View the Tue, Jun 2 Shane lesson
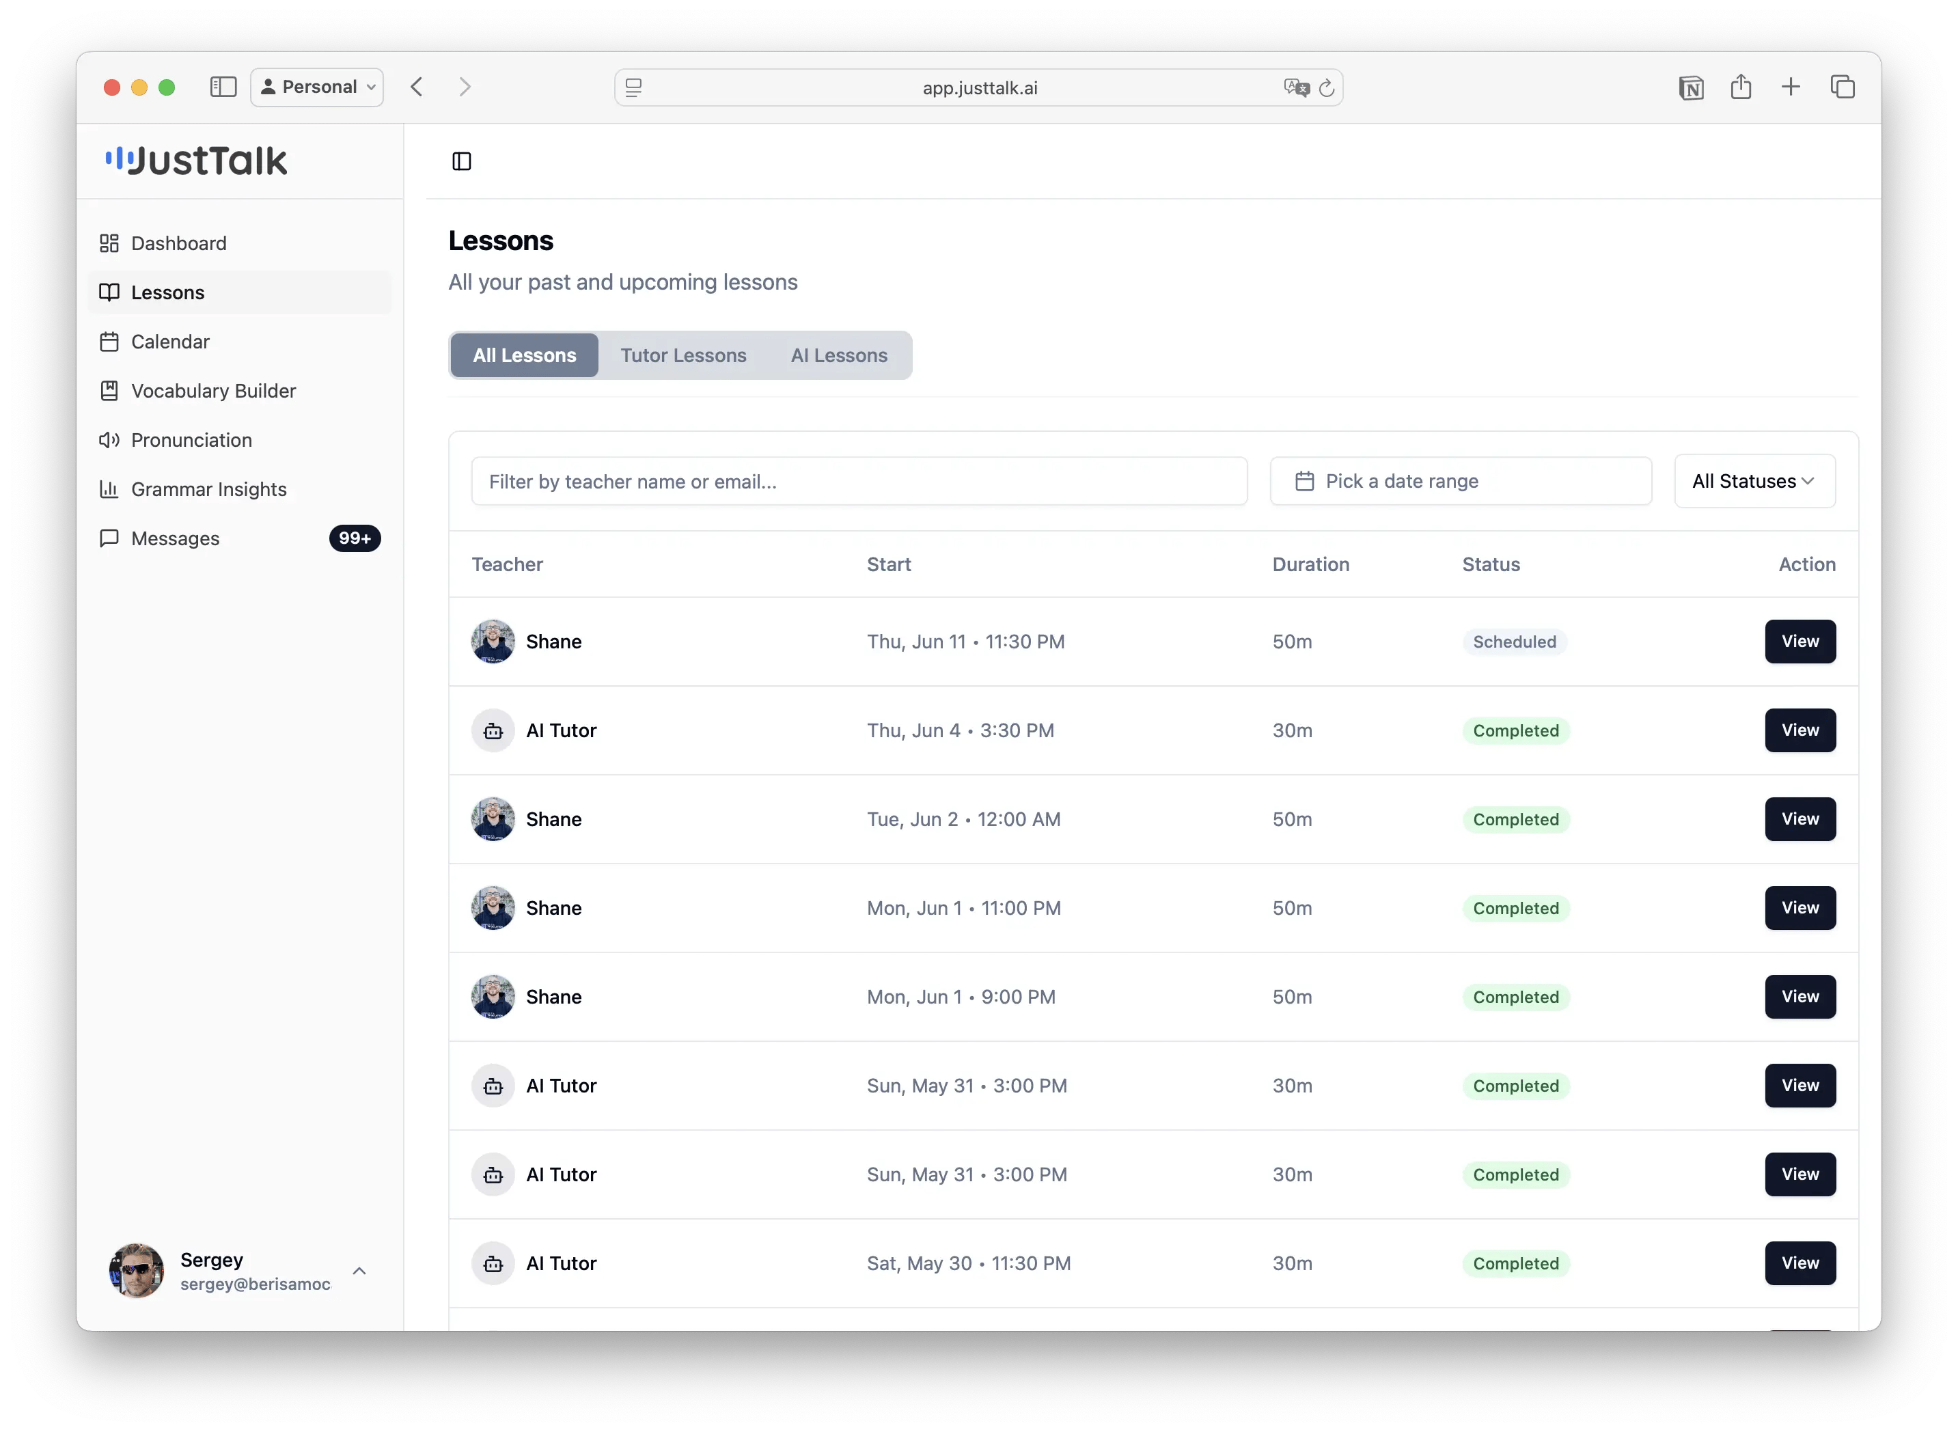This screenshot has height=1432, width=1958. click(x=1800, y=819)
